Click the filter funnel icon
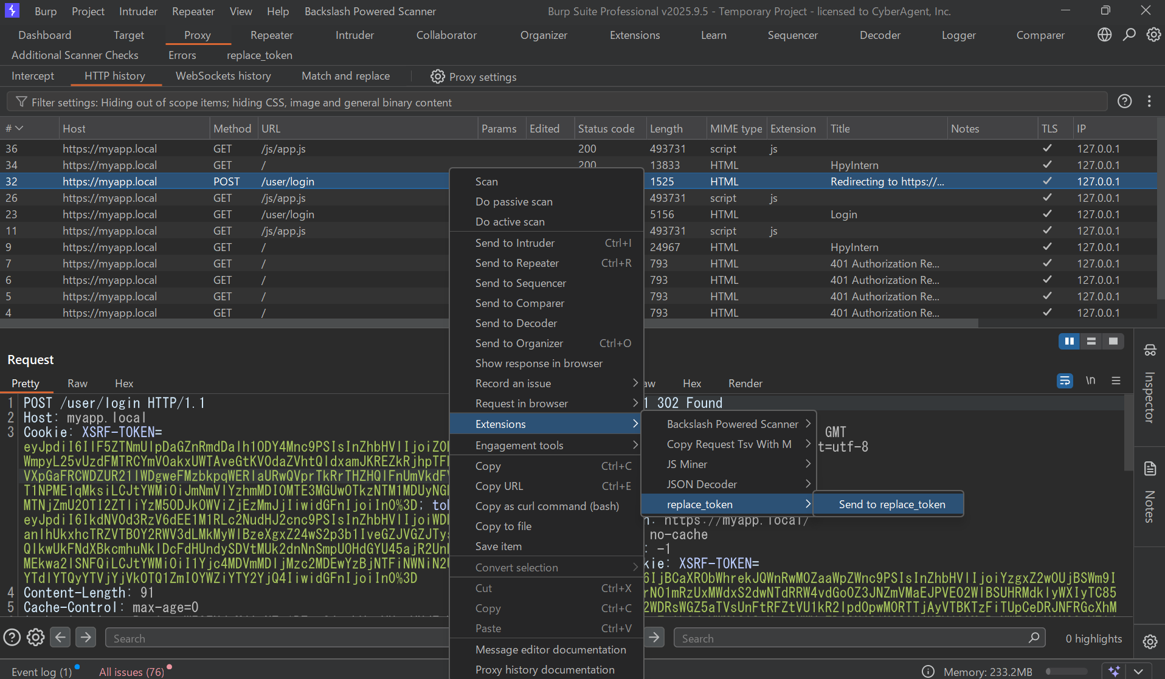This screenshot has height=679, width=1165. (21, 102)
